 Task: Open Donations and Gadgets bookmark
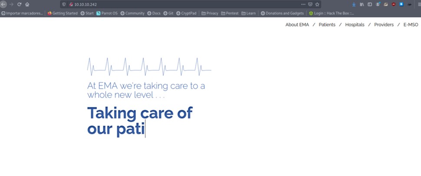click(x=282, y=13)
